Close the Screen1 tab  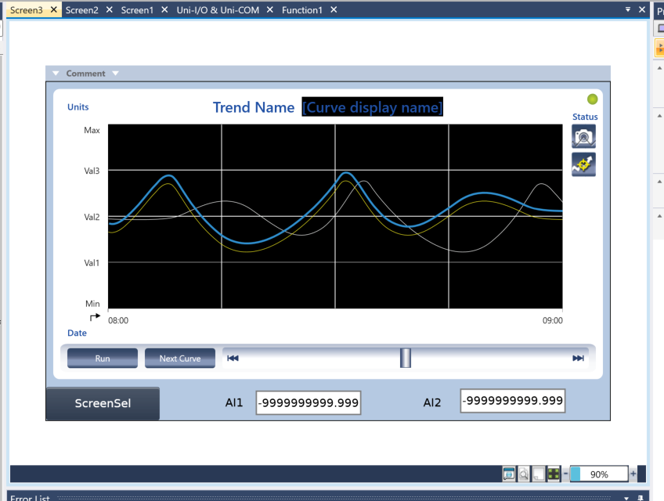[x=164, y=9]
